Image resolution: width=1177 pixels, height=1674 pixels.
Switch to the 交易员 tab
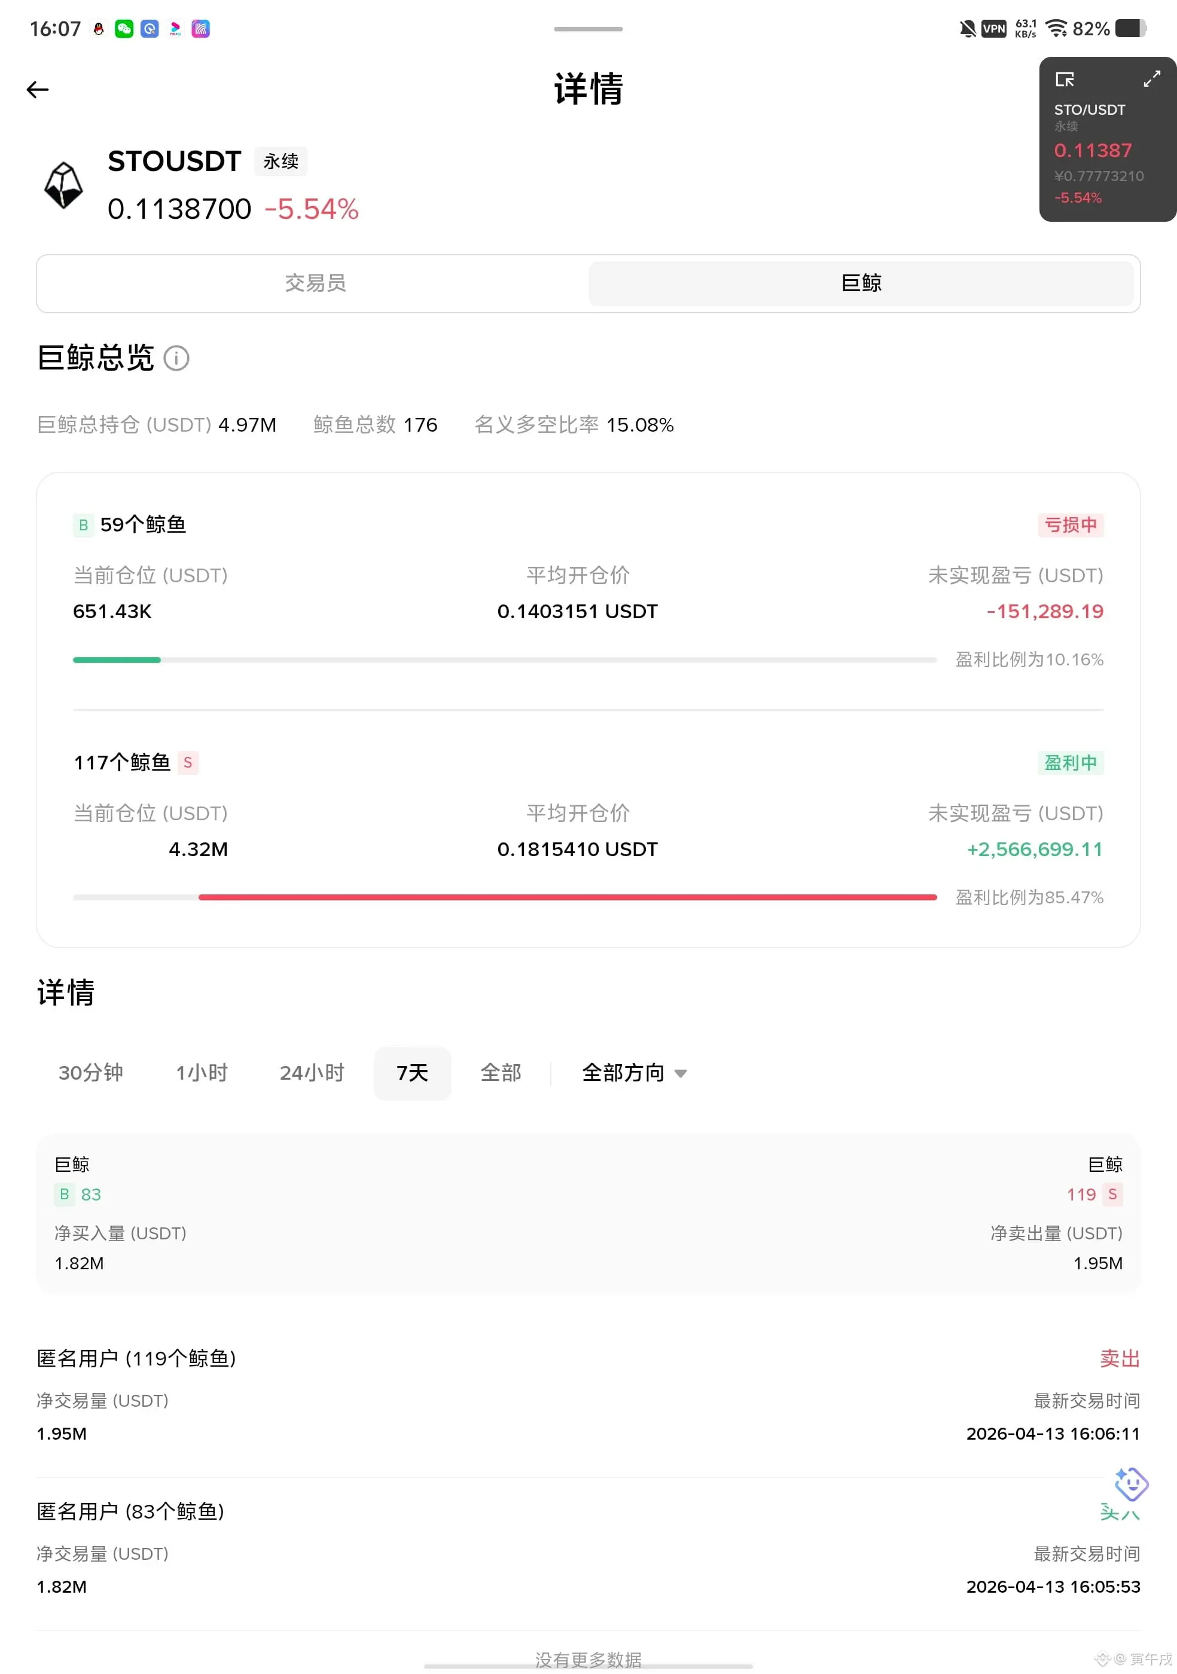[315, 283]
